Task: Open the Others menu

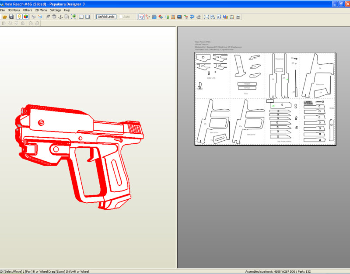Action: tap(27, 10)
